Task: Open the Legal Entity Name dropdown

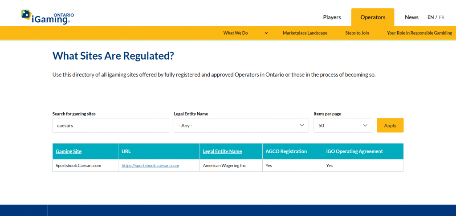Action: (241, 125)
